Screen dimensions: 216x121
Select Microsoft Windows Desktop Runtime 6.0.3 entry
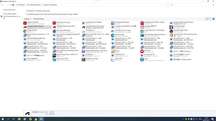point(67,51)
